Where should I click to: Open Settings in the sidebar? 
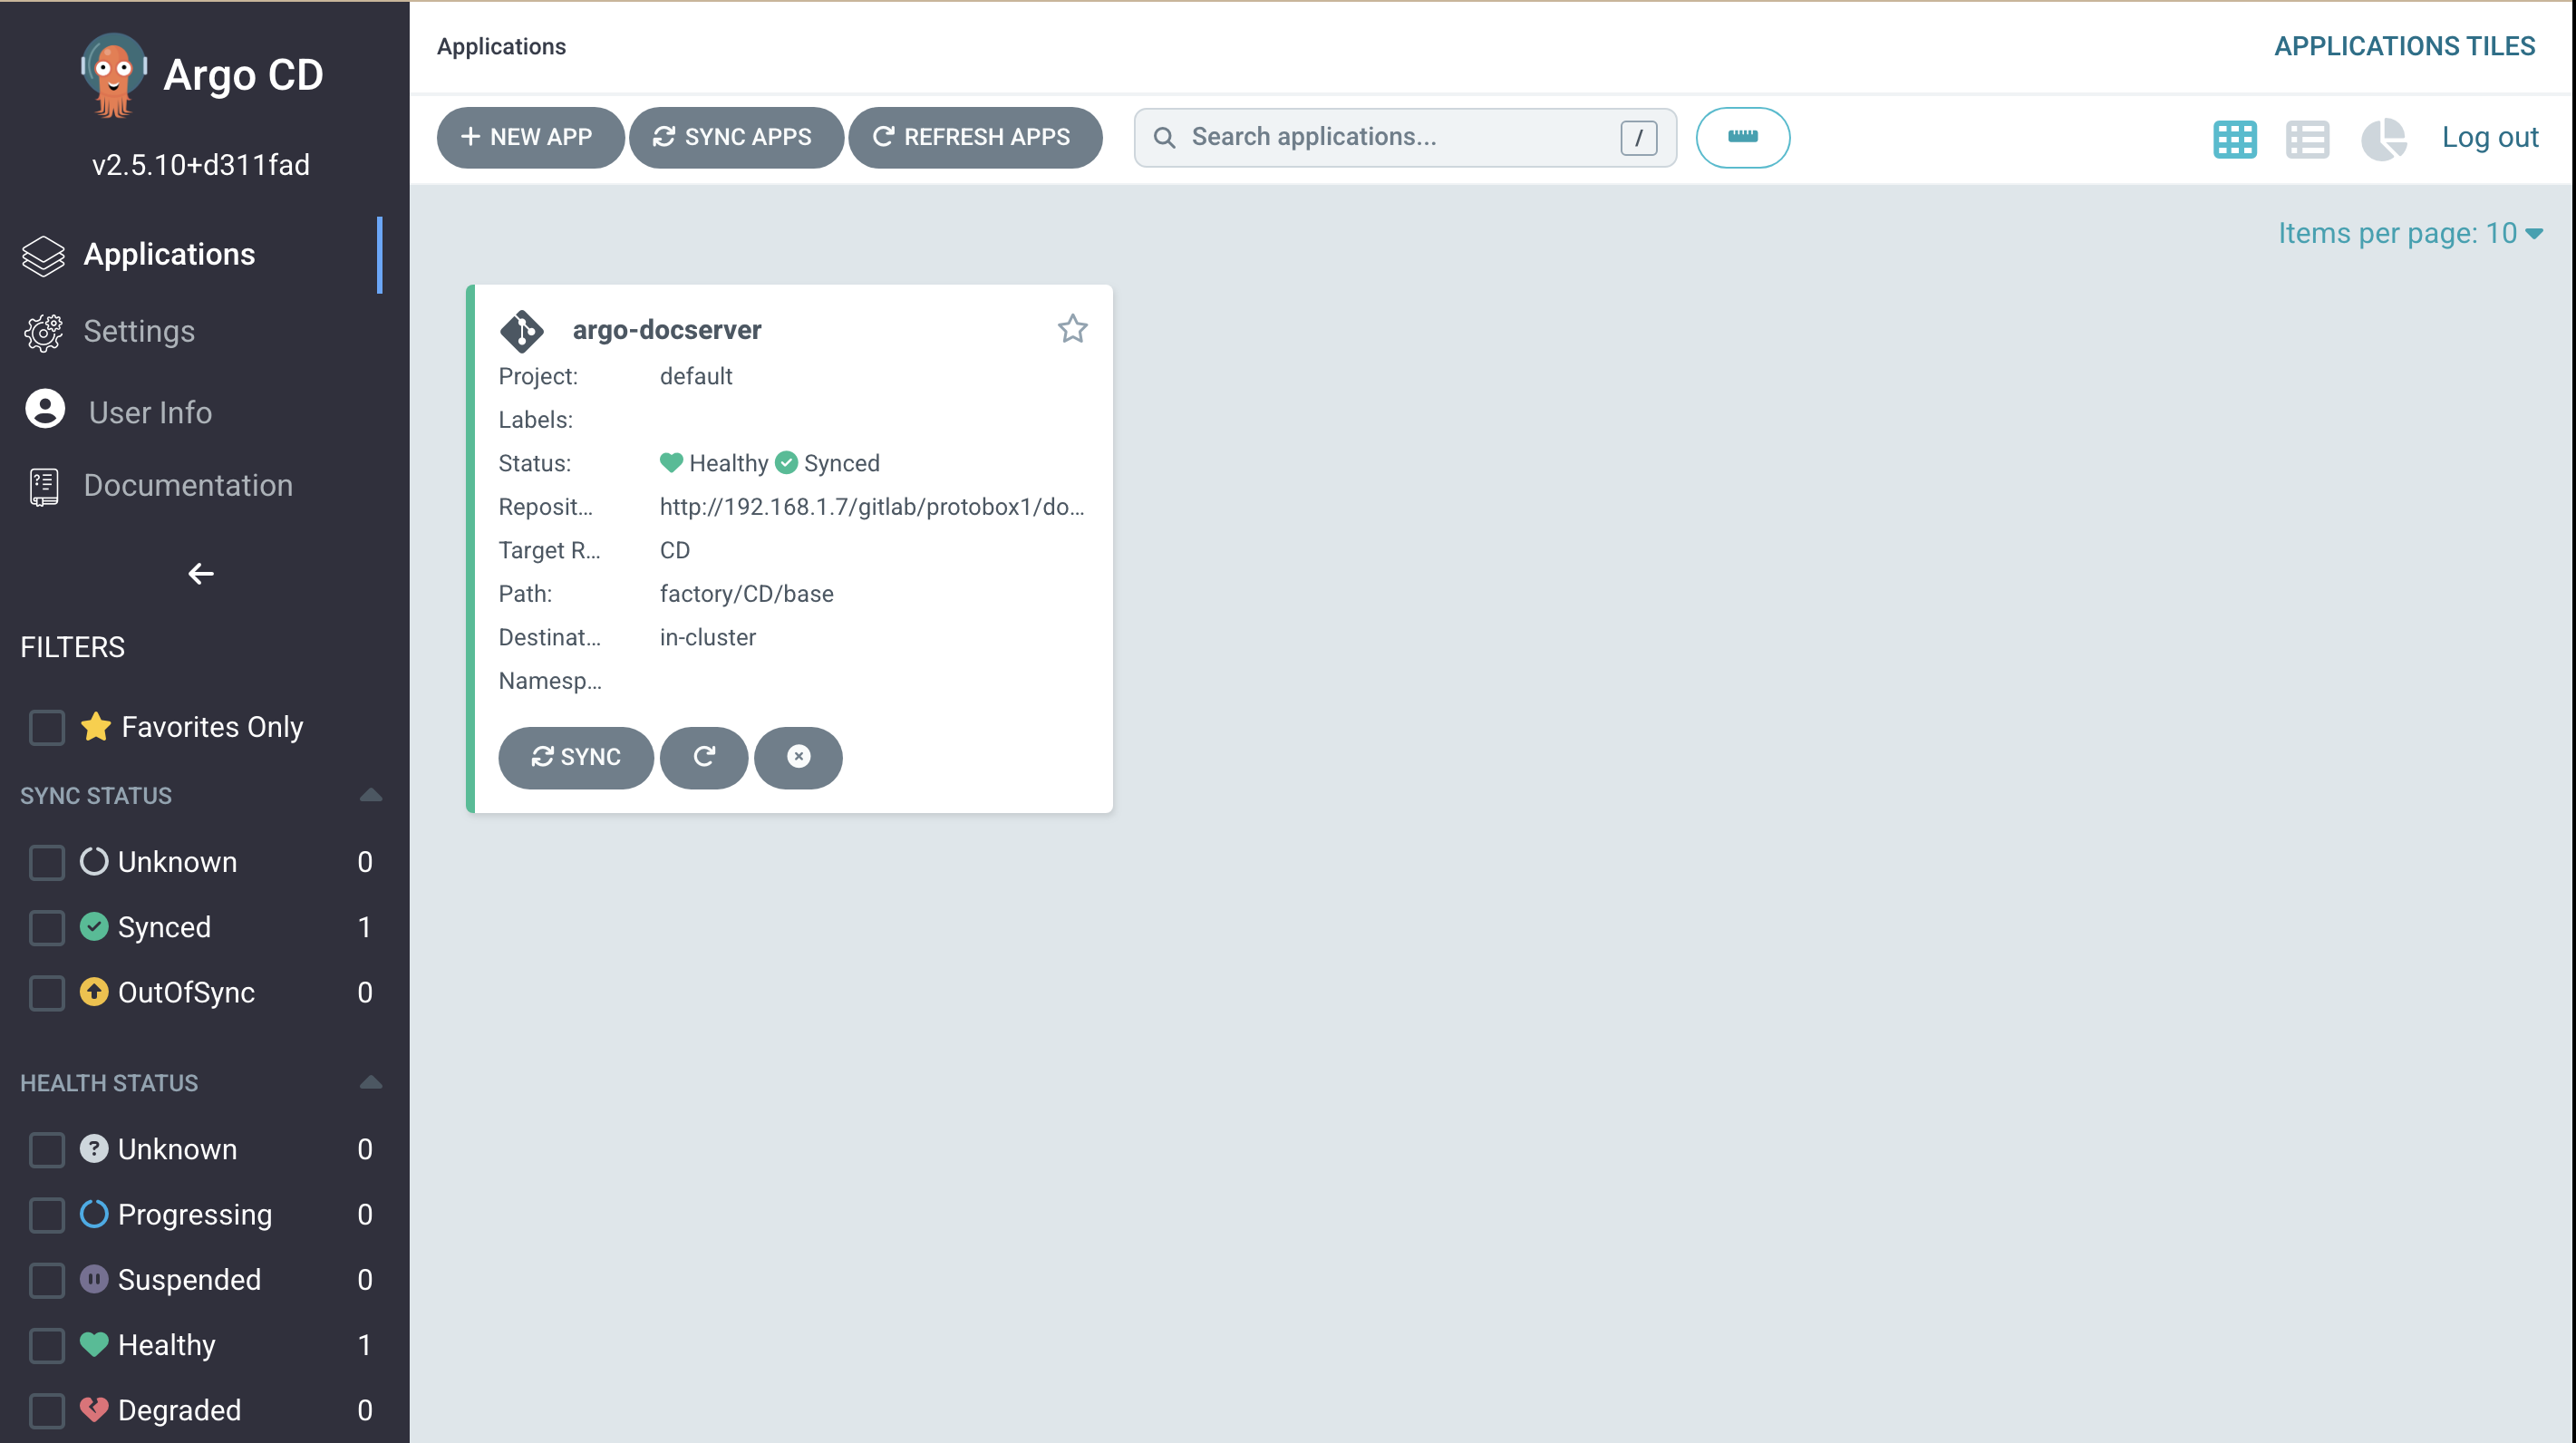139,331
